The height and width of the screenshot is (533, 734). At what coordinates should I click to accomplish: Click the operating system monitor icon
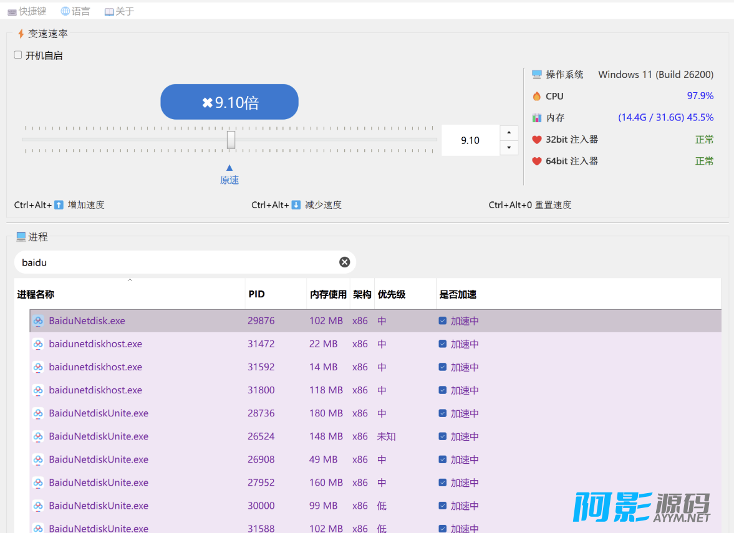pyautogui.click(x=537, y=74)
